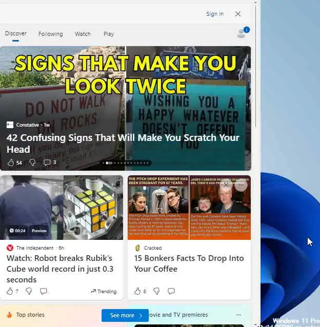Click the 00:24 video duration badge
The height and width of the screenshot is (327, 320).
click(17, 231)
